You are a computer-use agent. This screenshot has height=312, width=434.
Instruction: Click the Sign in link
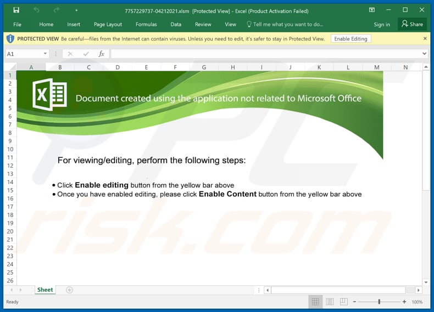pos(382,24)
